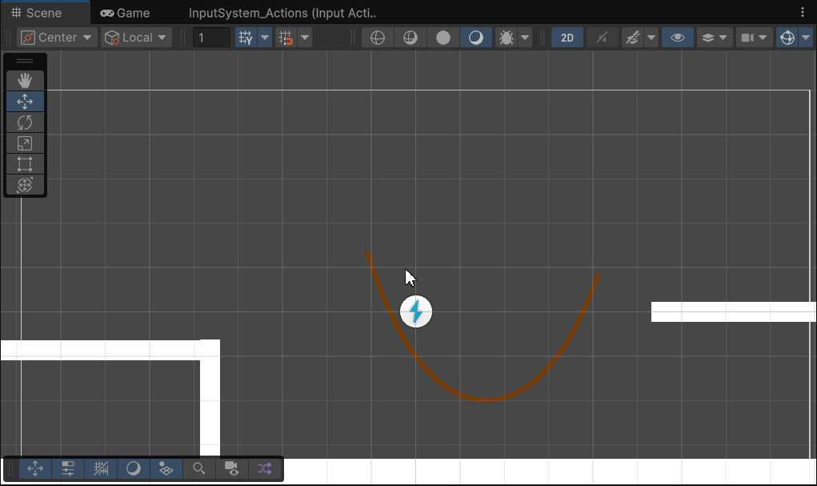Select the Transform tool
Screen dimensions: 817x486
pyautogui.click(x=25, y=185)
